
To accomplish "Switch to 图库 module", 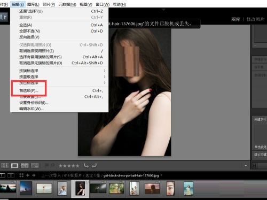I will 235,19.
